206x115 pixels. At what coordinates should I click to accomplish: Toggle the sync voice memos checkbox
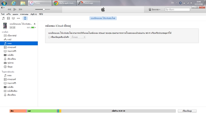[x=49, y=37]
